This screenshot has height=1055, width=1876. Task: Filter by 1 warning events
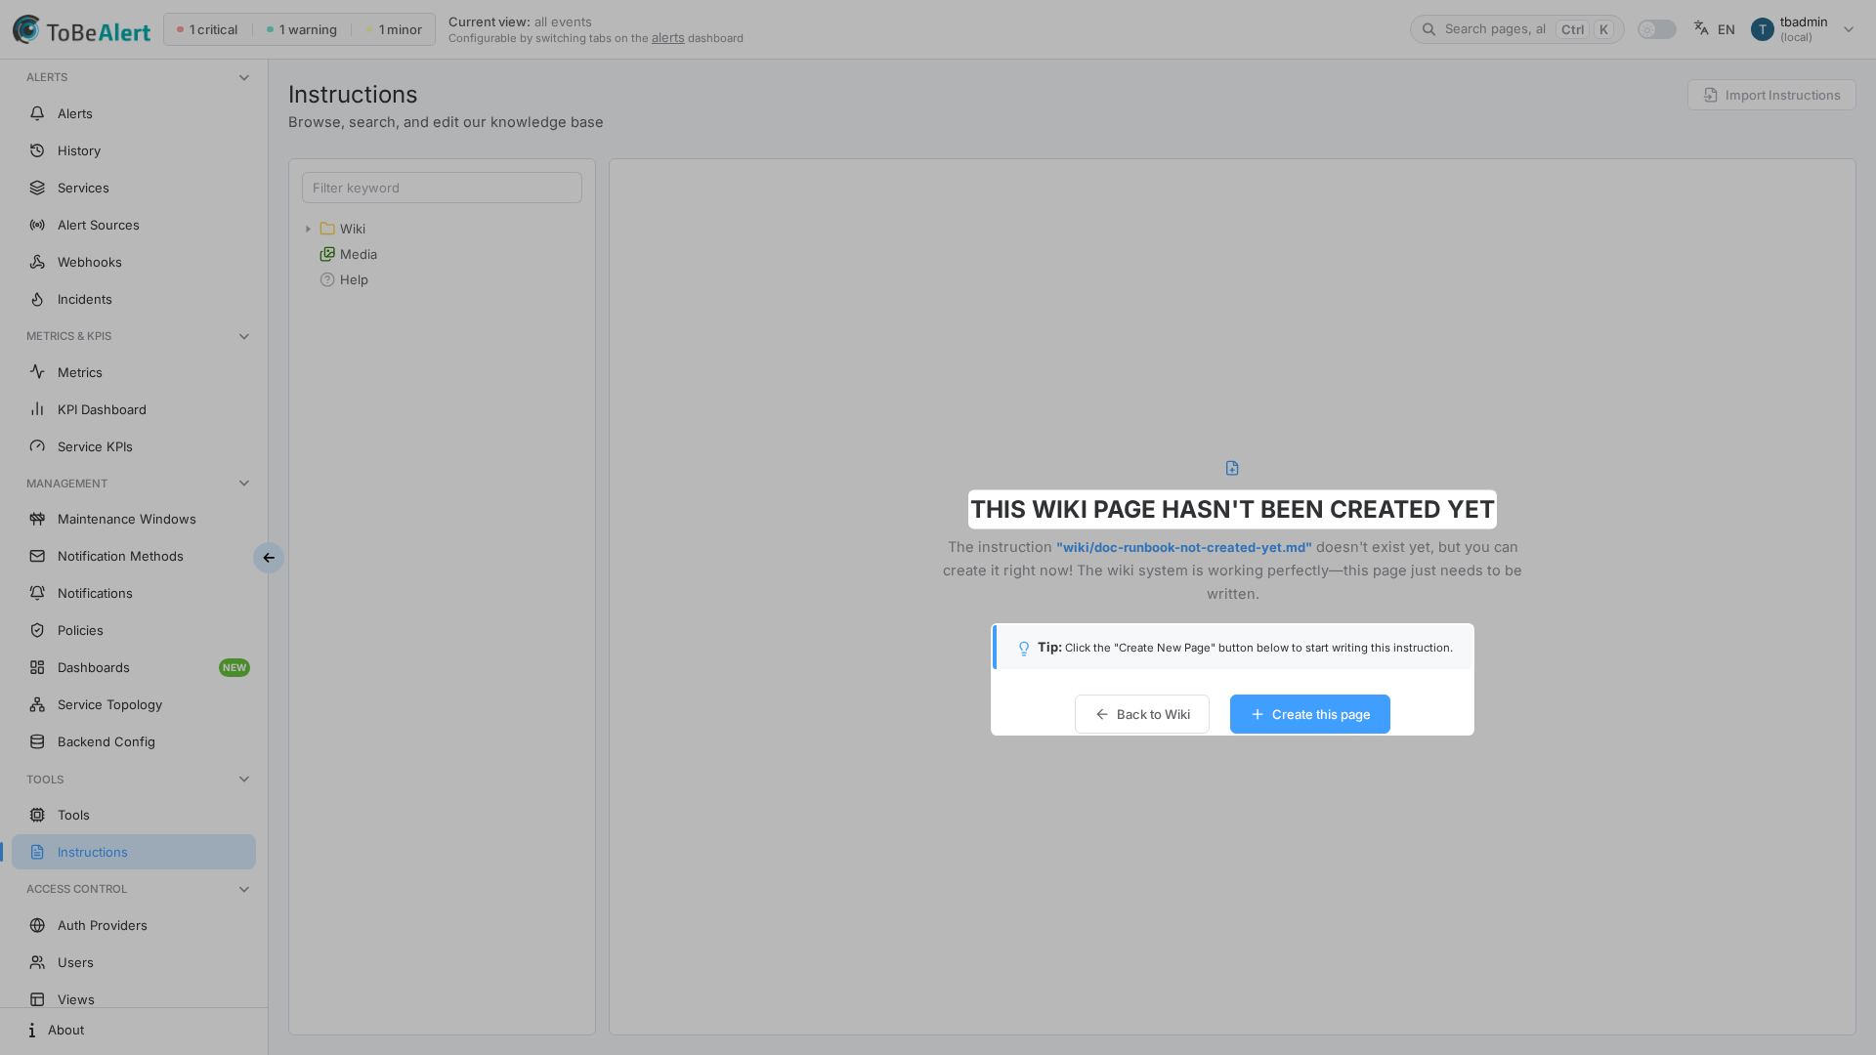(302, 29)
